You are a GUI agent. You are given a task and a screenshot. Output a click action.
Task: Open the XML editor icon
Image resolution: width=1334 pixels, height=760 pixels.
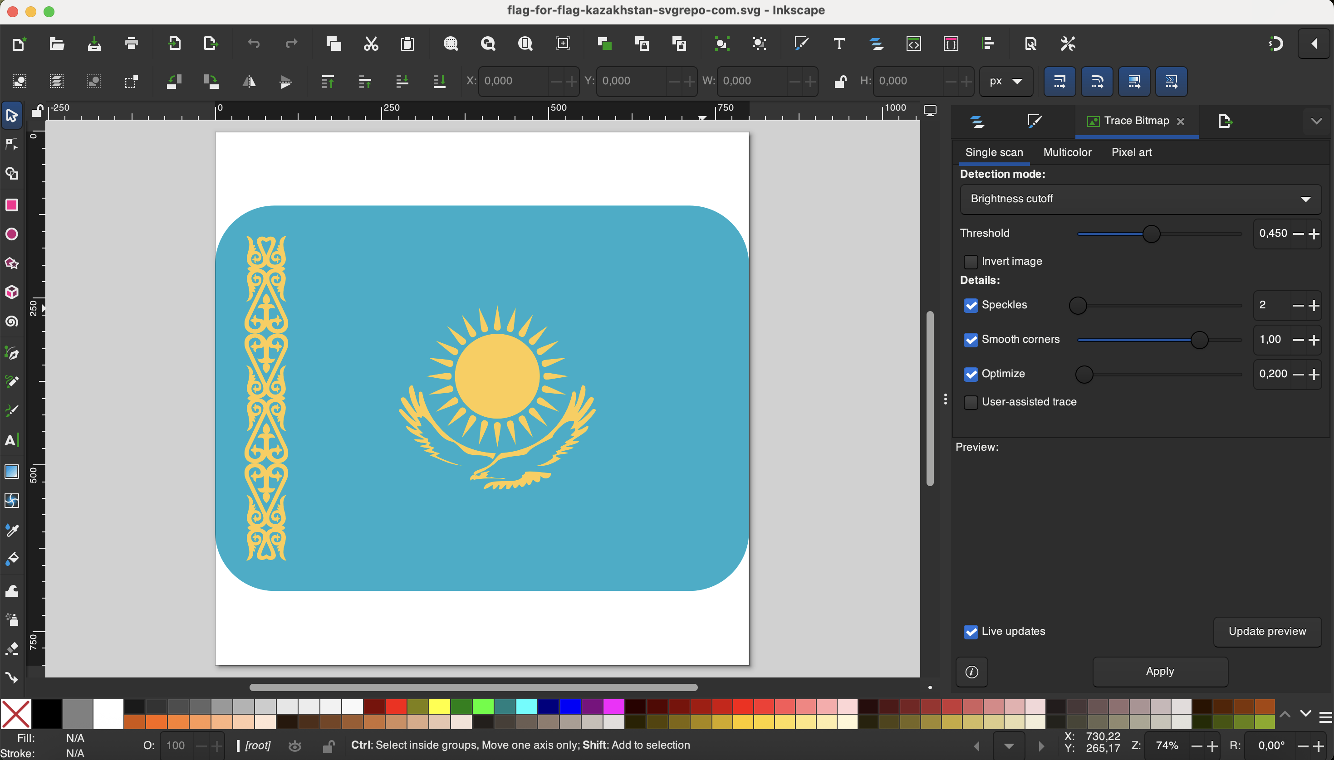(x=913, y=44)
